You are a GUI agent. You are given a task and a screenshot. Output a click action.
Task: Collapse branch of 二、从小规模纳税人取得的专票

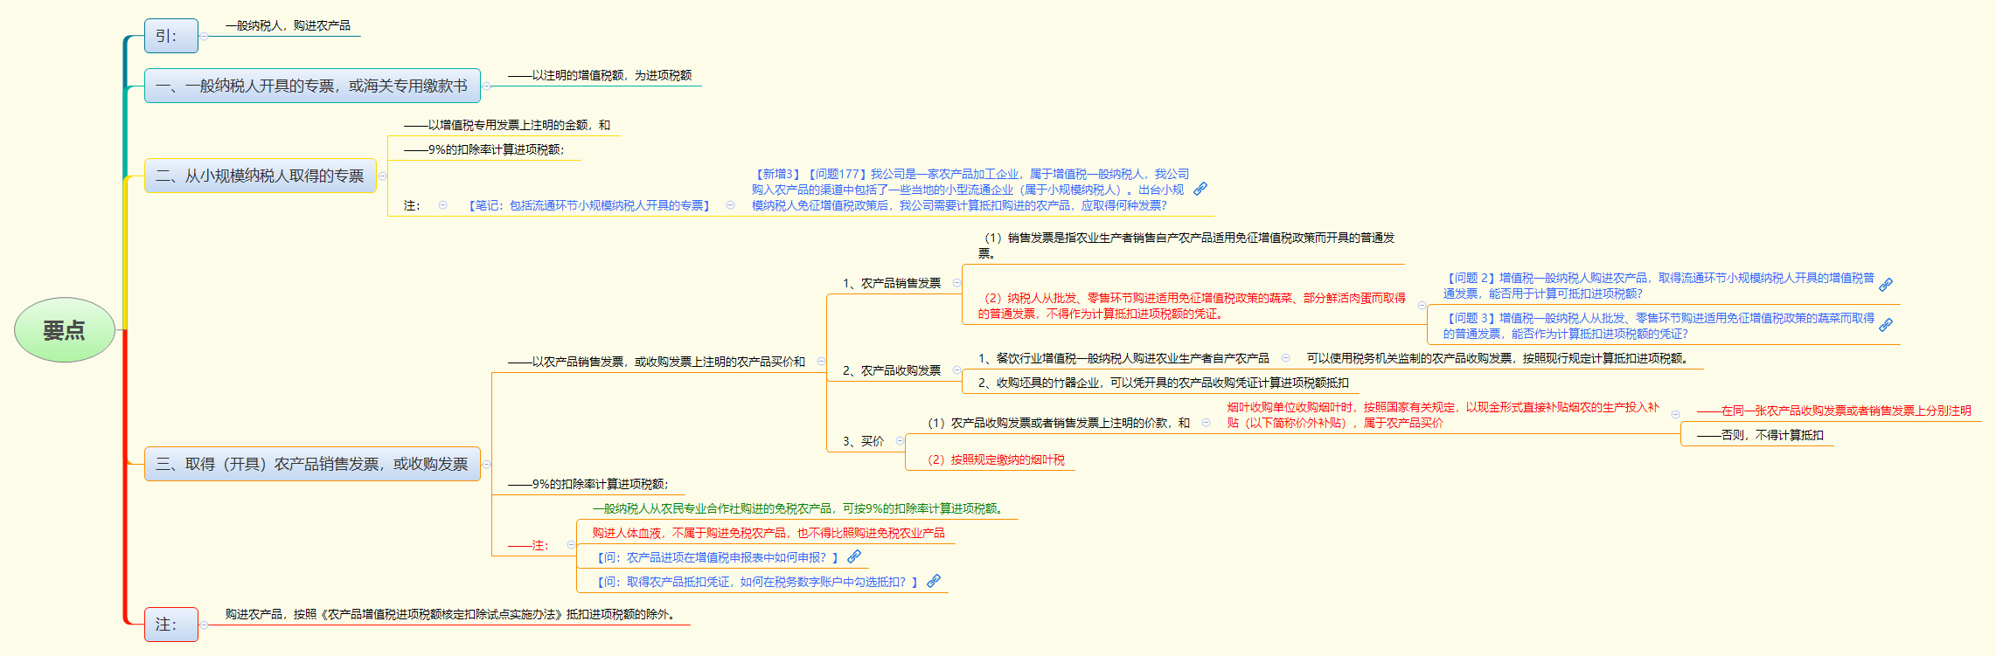382,176
